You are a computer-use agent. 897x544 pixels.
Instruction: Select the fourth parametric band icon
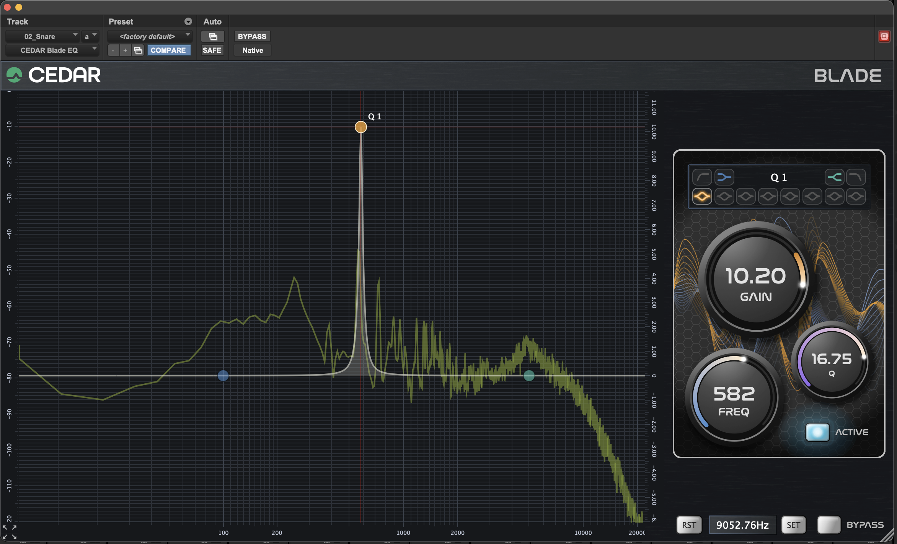pyautogui.click(x=768, y=197)
